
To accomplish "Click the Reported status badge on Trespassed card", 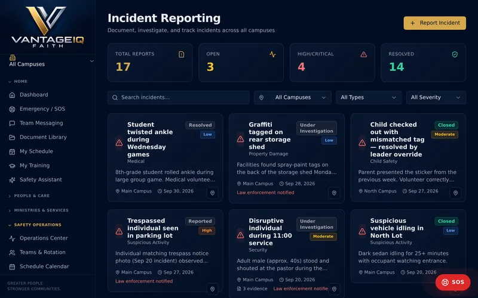I will [200, 221].
